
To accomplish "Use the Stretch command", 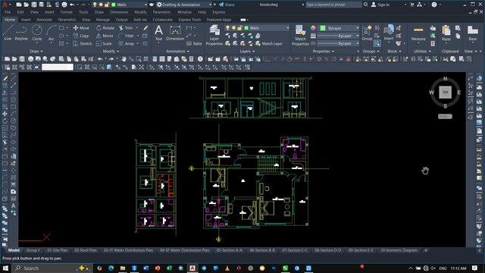I will 83,44.
